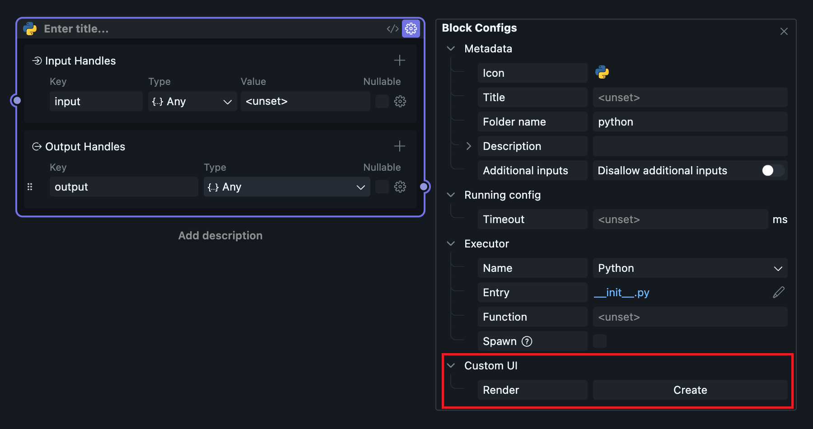The image size is (813, 429).
Task: Click the pencil icon to edit Entry file
Action: (x=779, y=293)
